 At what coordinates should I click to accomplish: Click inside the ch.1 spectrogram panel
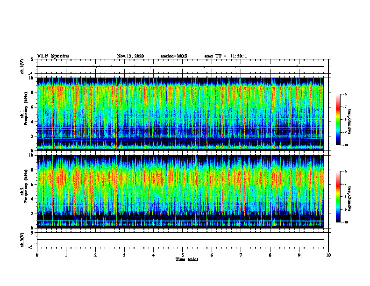[x=180, y=114]
